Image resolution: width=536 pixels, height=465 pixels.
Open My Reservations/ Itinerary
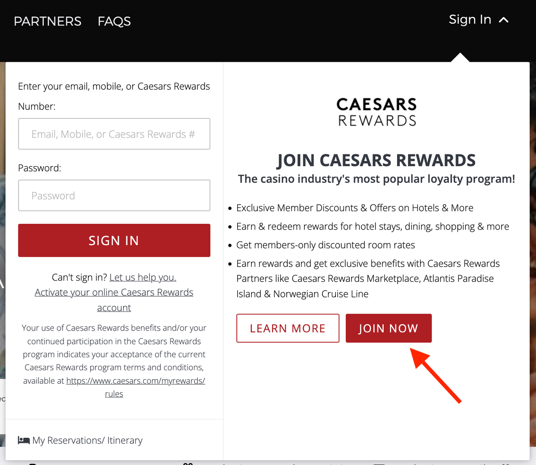click(x=87, y=440)
